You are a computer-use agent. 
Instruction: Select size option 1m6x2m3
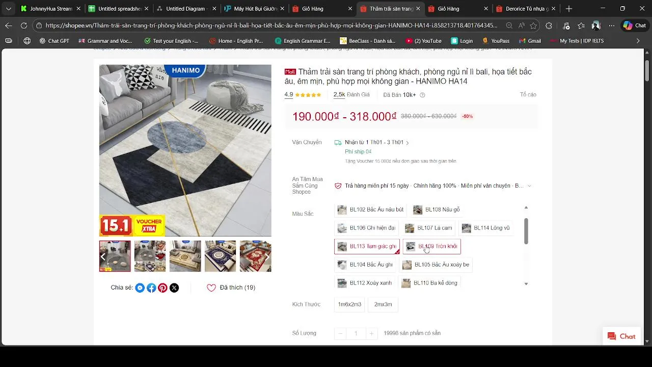click(x=349, y=304)
